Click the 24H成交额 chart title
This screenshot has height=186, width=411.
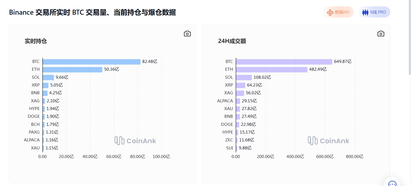232,41
